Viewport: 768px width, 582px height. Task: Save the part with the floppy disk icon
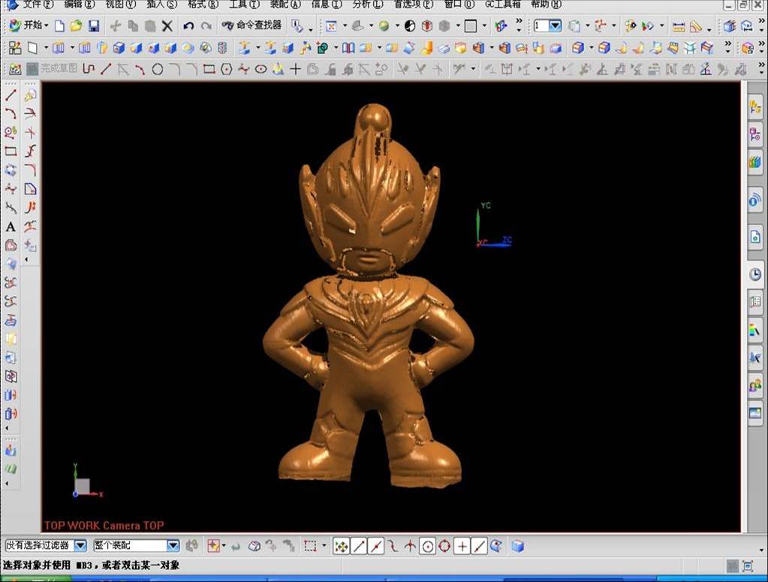(x=94, y=26)
